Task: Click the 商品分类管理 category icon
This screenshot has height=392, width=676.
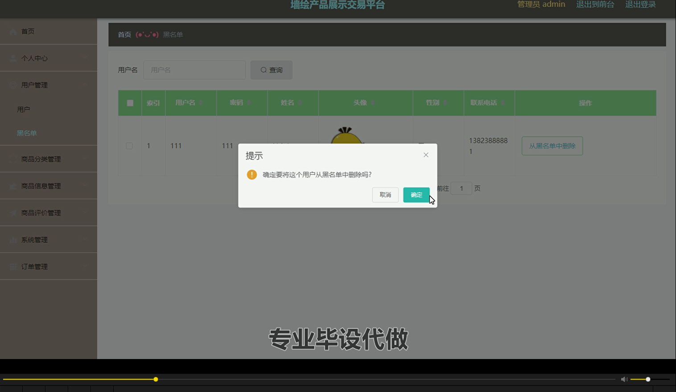Action: (x=12, y=159)
